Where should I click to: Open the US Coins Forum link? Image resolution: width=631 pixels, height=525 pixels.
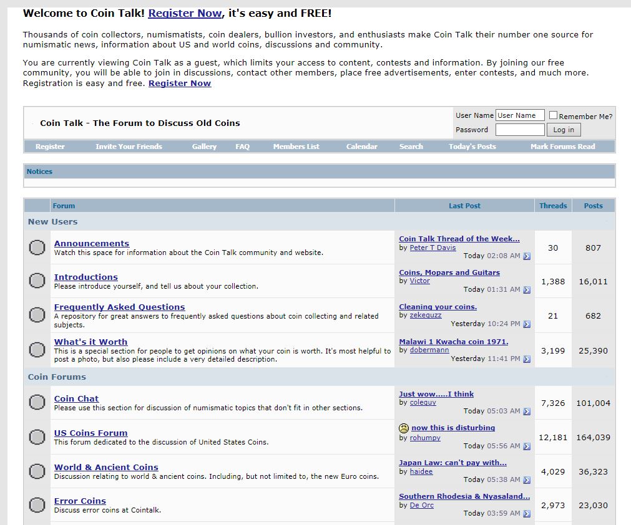pyautogui.click(x=90, y=433)
